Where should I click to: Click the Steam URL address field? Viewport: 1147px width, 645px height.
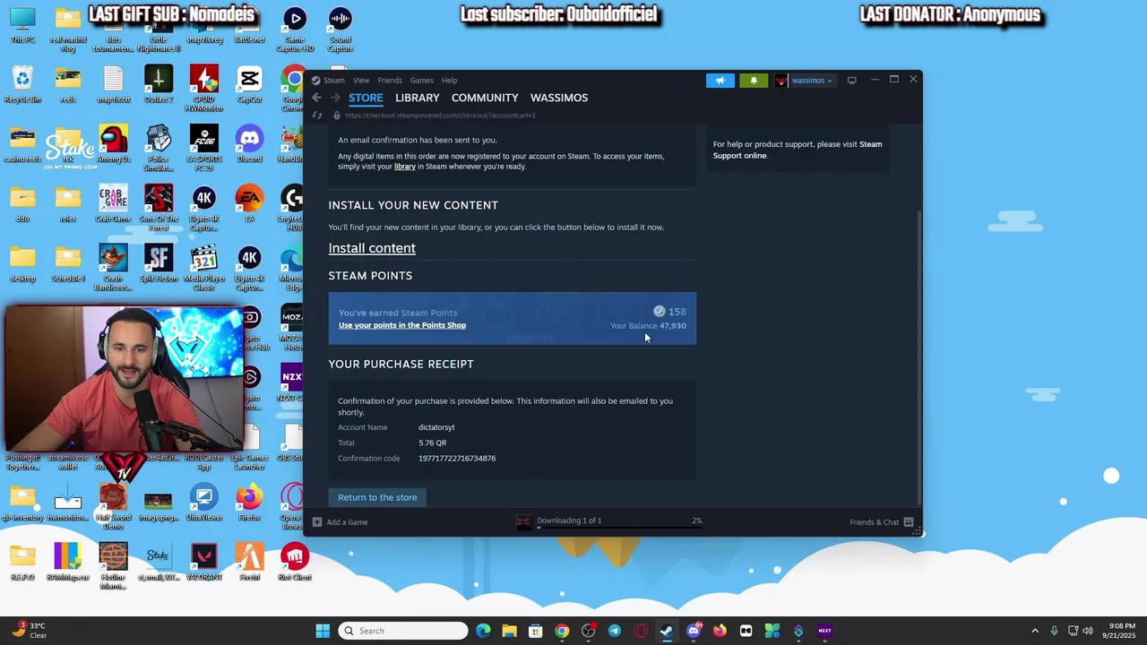(x=440, y=116)
